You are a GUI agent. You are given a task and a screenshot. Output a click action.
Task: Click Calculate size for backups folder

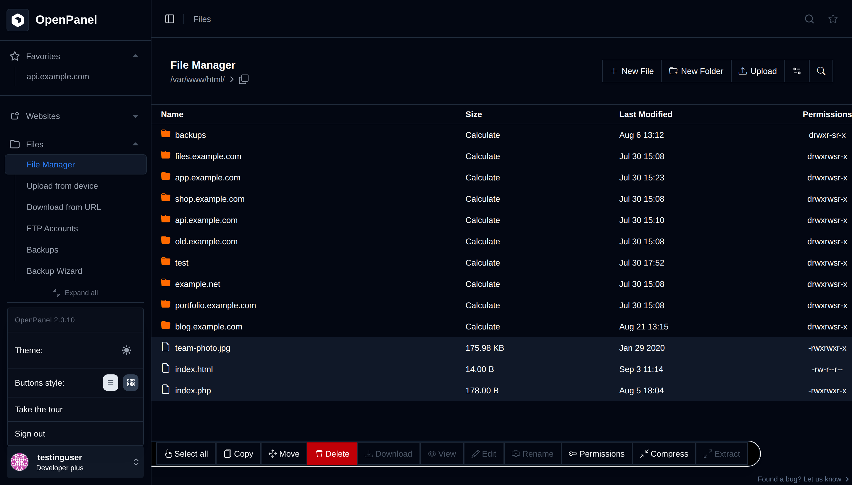483,135
